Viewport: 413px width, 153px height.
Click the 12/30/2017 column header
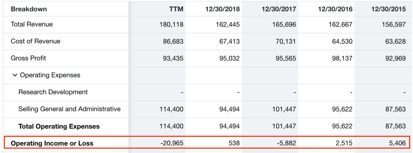(x=279, y=9)
